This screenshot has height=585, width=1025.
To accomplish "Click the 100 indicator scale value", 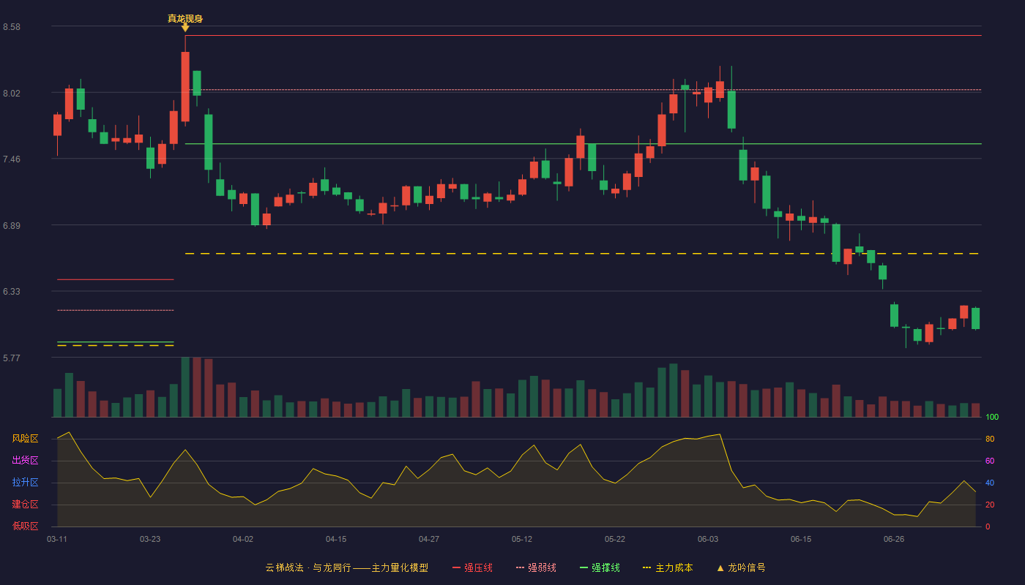I will point(992,418).
